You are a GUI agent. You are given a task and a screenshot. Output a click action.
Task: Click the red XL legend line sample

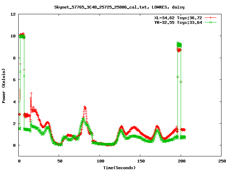pyautogui.click(x=211, y=17)
